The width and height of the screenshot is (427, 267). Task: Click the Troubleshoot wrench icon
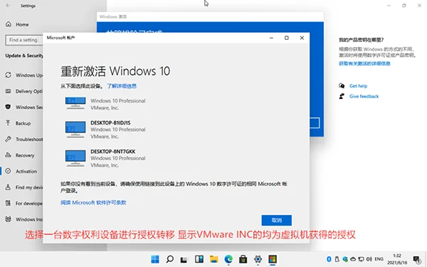(8, 139)
